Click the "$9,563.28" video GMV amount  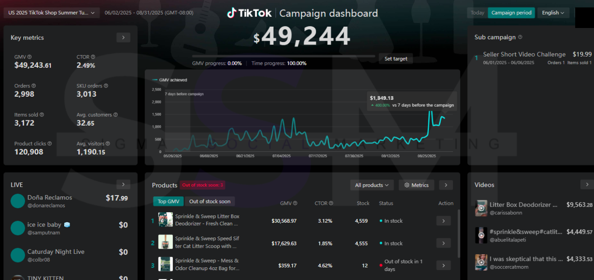(x=580, y=205)
